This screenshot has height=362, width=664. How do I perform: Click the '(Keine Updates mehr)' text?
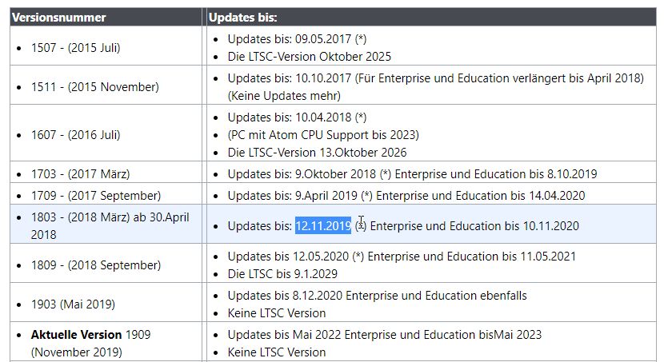pos(284,96)
